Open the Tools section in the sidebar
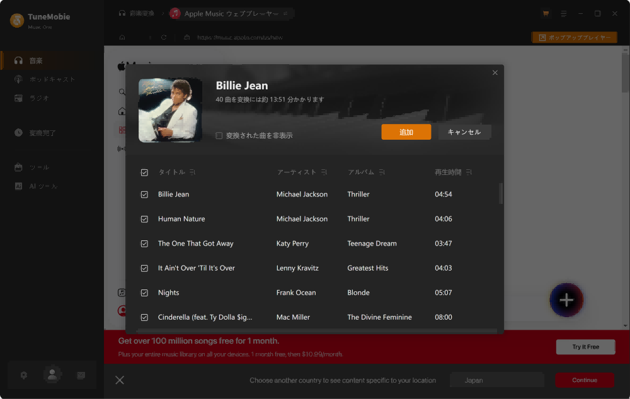The height and width of the screenshot is (399, 630). point(52,167)
